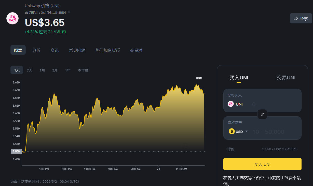
Task: Click the 21 date axis label
Action: click(x=158, y=169)
